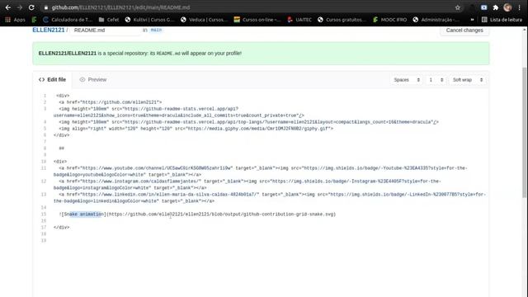Open the Cursos on-line bookmark
Viewport: 528px width, 297px height.
coord(257,20)
